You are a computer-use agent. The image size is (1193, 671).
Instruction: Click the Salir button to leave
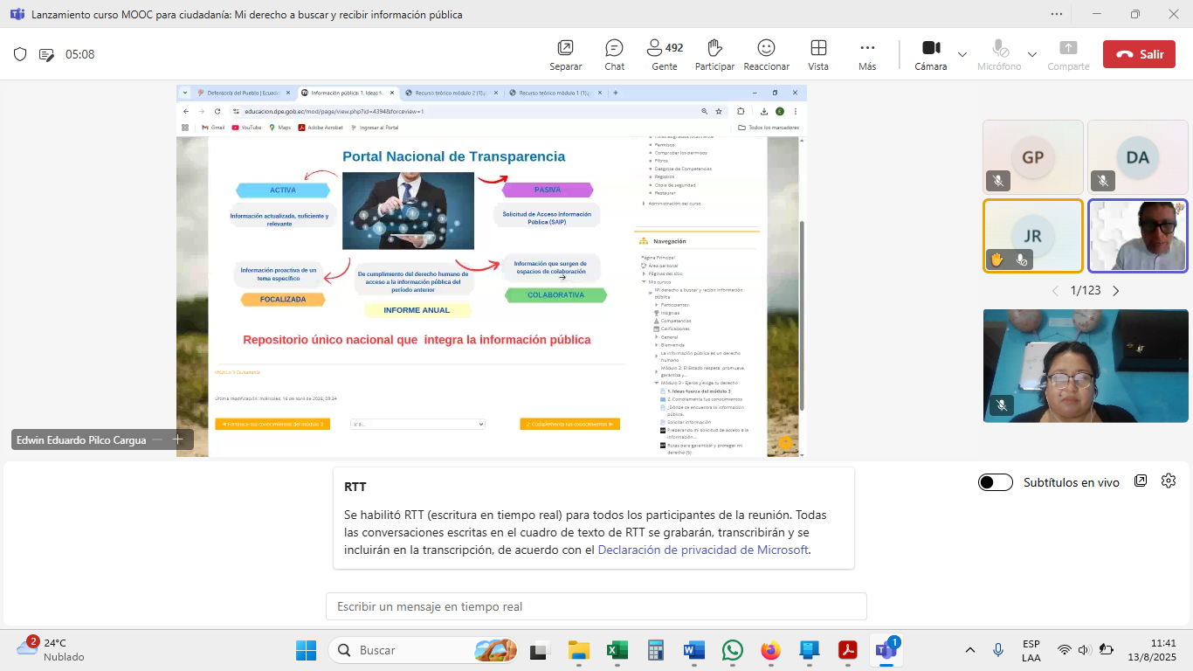pos(1138,54)
